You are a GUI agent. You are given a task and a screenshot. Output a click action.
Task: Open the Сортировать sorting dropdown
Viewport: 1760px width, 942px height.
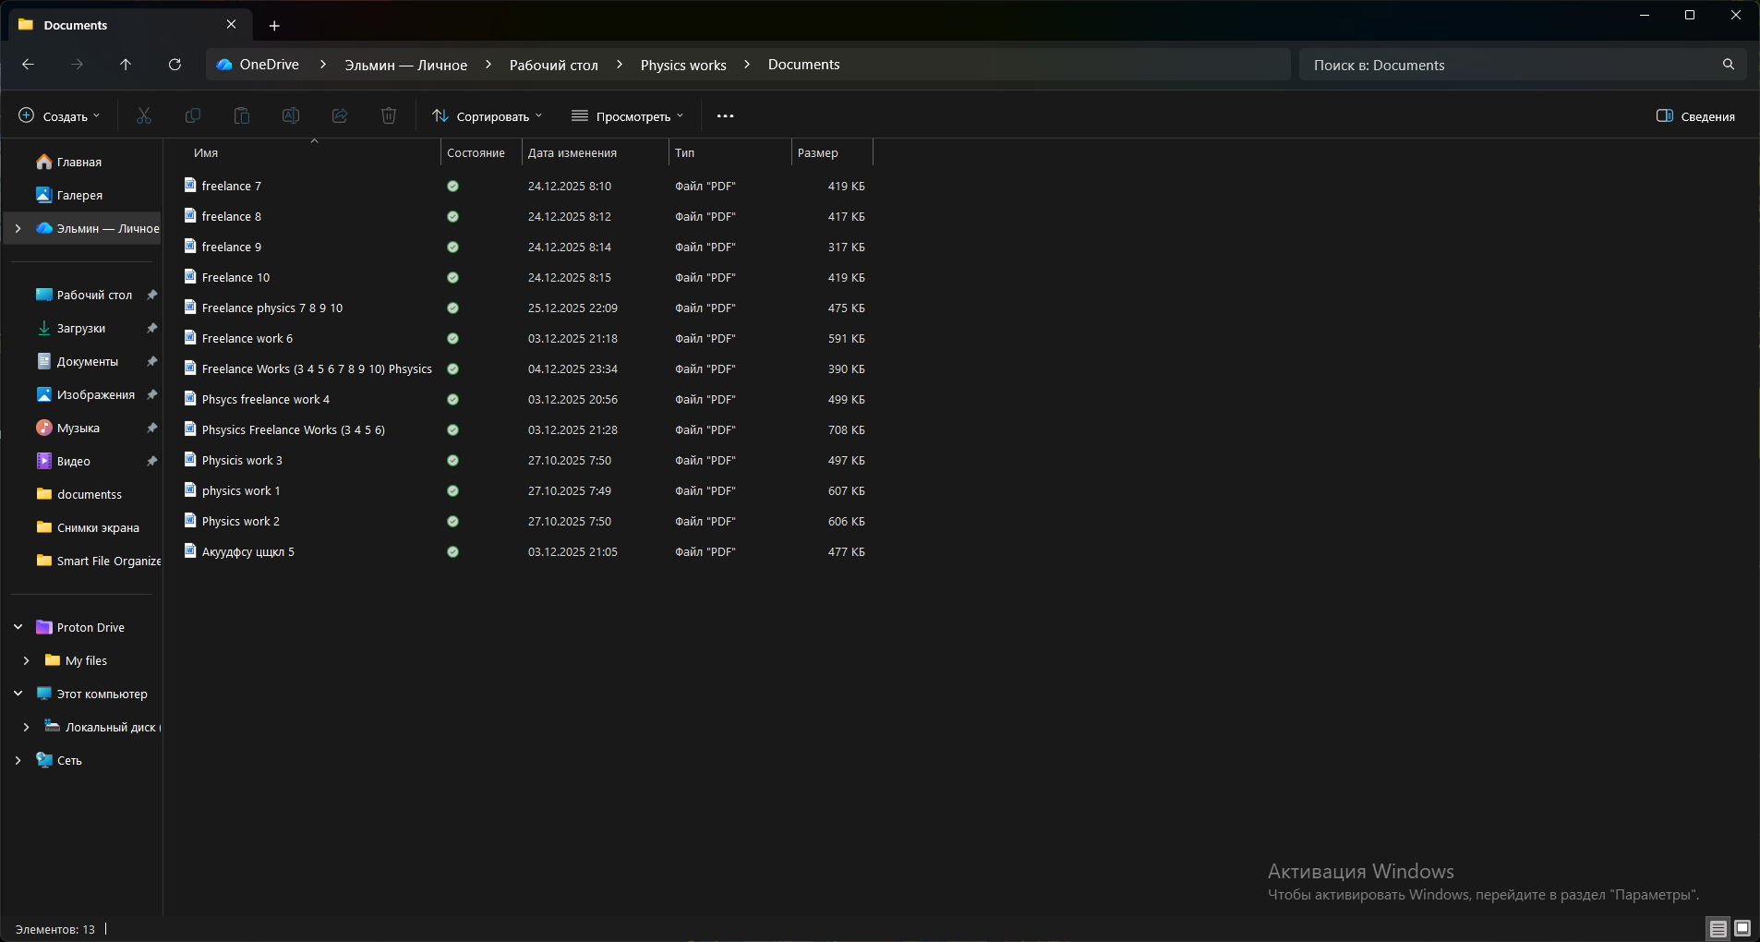[487, 115]
